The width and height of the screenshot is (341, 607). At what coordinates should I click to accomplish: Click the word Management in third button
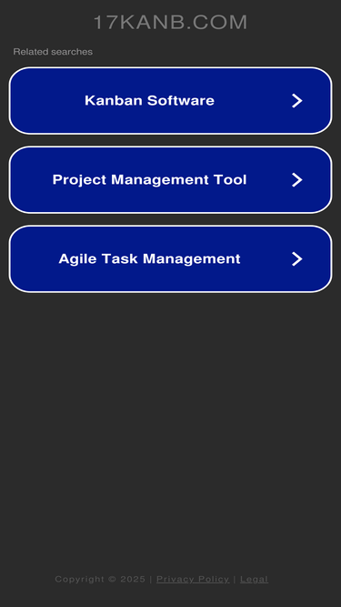192,258
